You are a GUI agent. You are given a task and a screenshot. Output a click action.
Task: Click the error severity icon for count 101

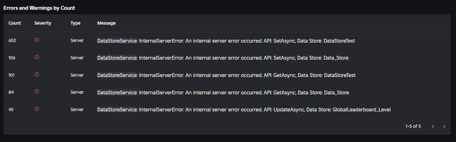pos(37,74)
